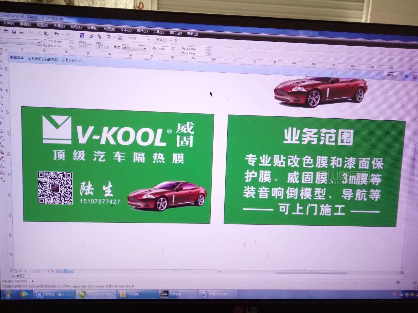Click the nudge distance .1 mm field

click(163, 49)
